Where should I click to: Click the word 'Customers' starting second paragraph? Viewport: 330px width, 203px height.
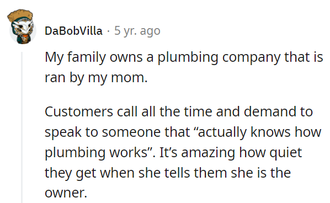(x=79, y=111)
